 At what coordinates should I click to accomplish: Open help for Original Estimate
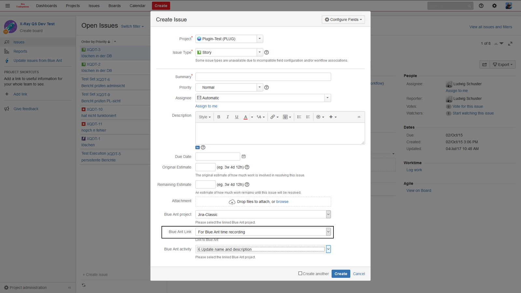247,167
